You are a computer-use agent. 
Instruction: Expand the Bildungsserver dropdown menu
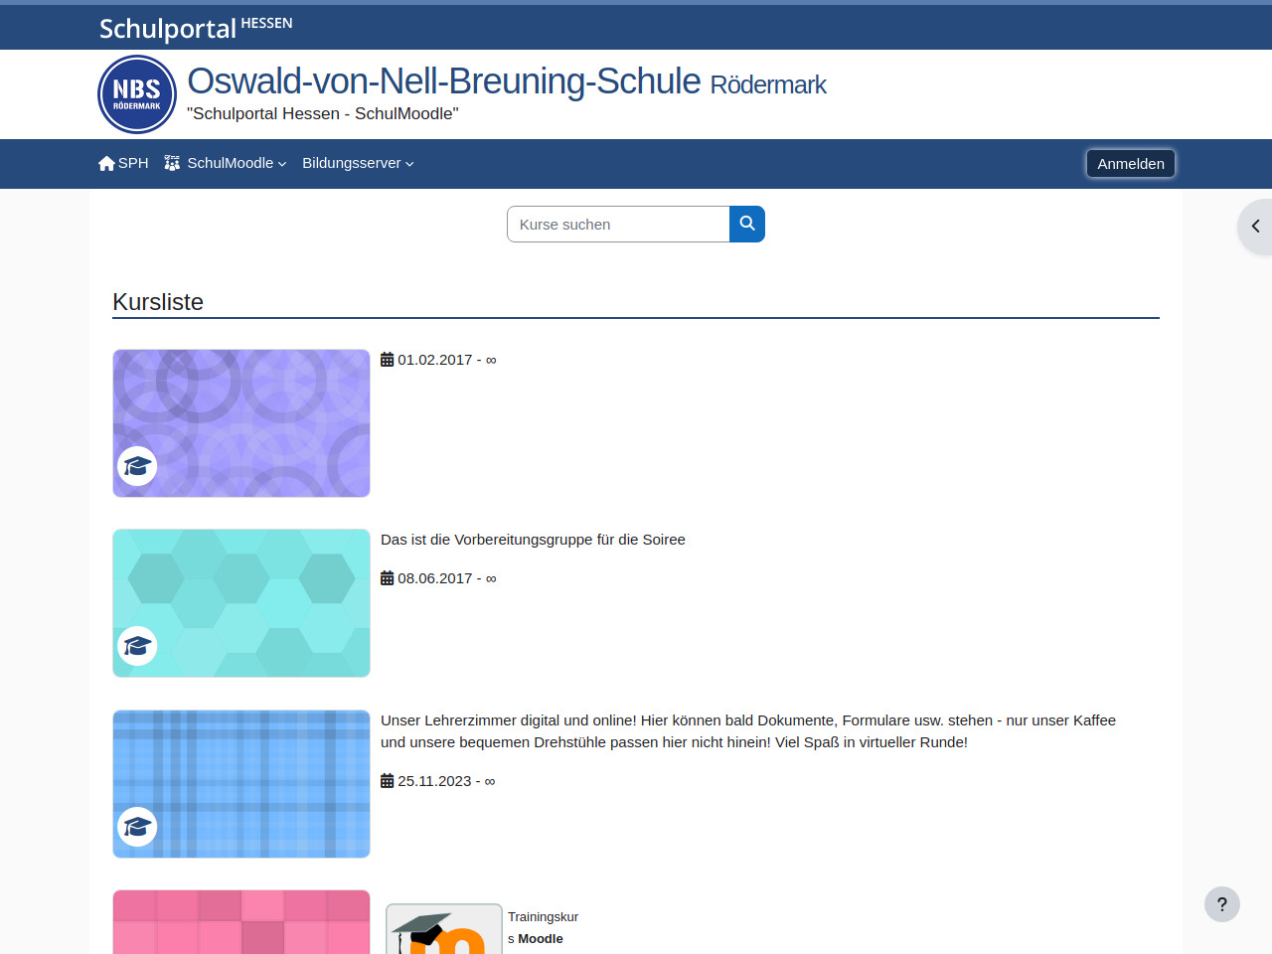click(358, 163)
